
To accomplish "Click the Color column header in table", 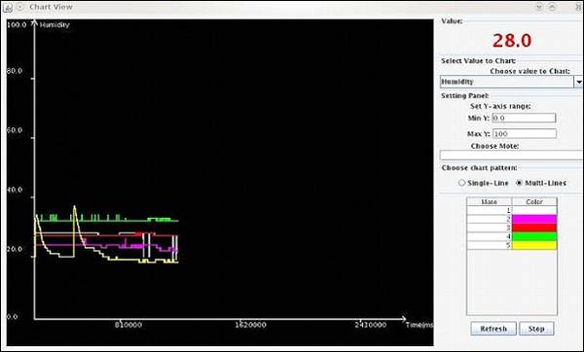I will tap(534, 201).
